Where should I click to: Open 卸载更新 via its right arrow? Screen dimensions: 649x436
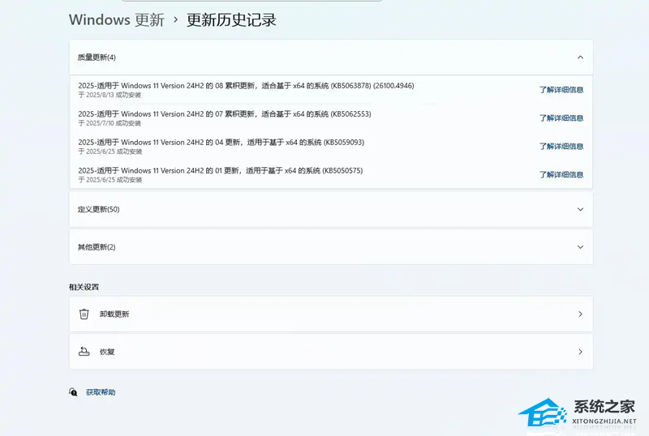(x=579, y=314)
